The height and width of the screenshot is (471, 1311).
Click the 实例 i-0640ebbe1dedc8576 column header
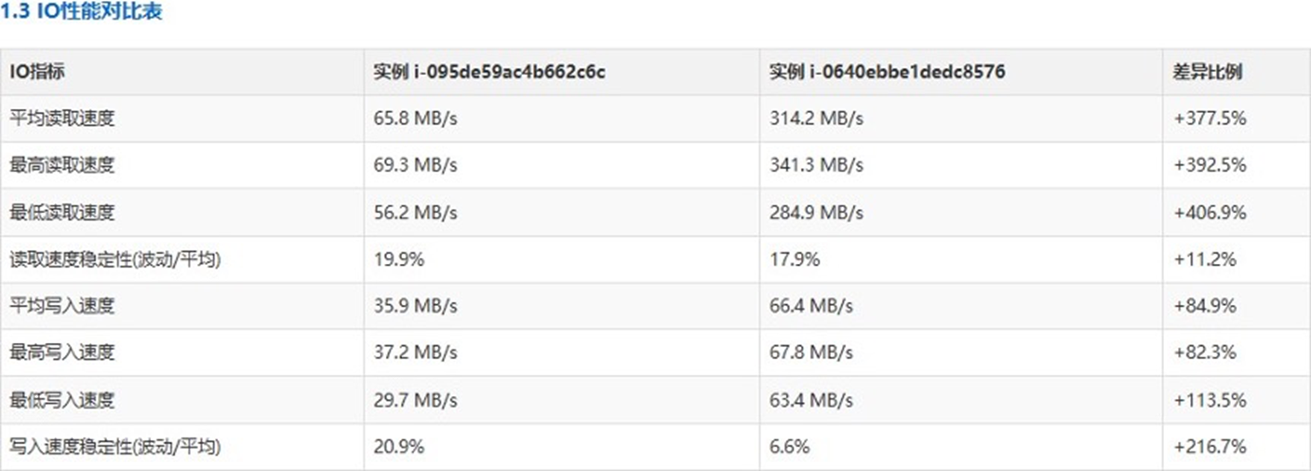coord(887,72)
